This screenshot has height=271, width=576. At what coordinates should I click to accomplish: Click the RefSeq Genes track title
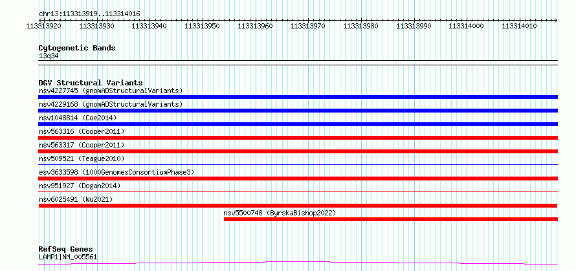tap(66, 250)
